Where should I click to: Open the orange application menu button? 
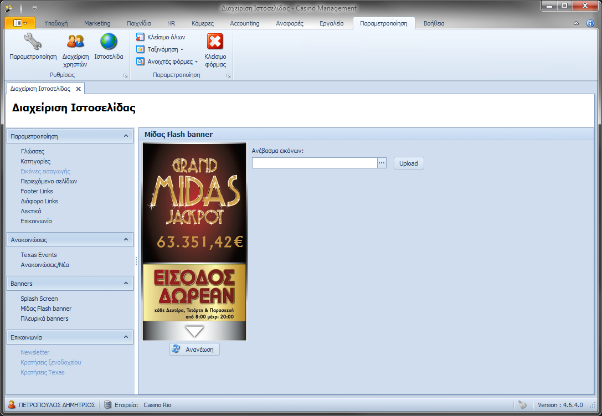point(20,23)
